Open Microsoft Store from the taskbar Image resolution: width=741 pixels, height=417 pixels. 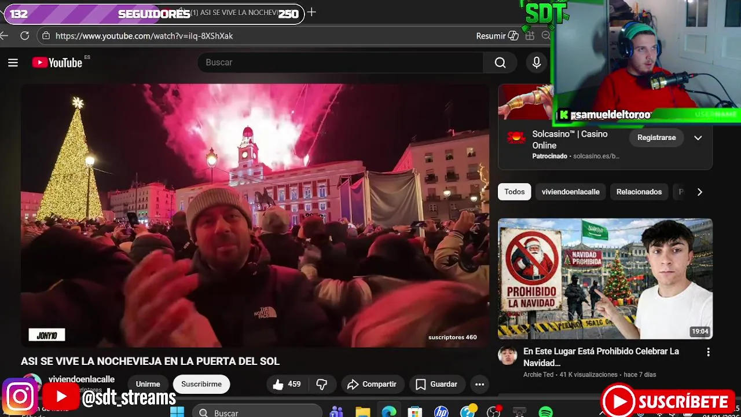tap(415, 412)
